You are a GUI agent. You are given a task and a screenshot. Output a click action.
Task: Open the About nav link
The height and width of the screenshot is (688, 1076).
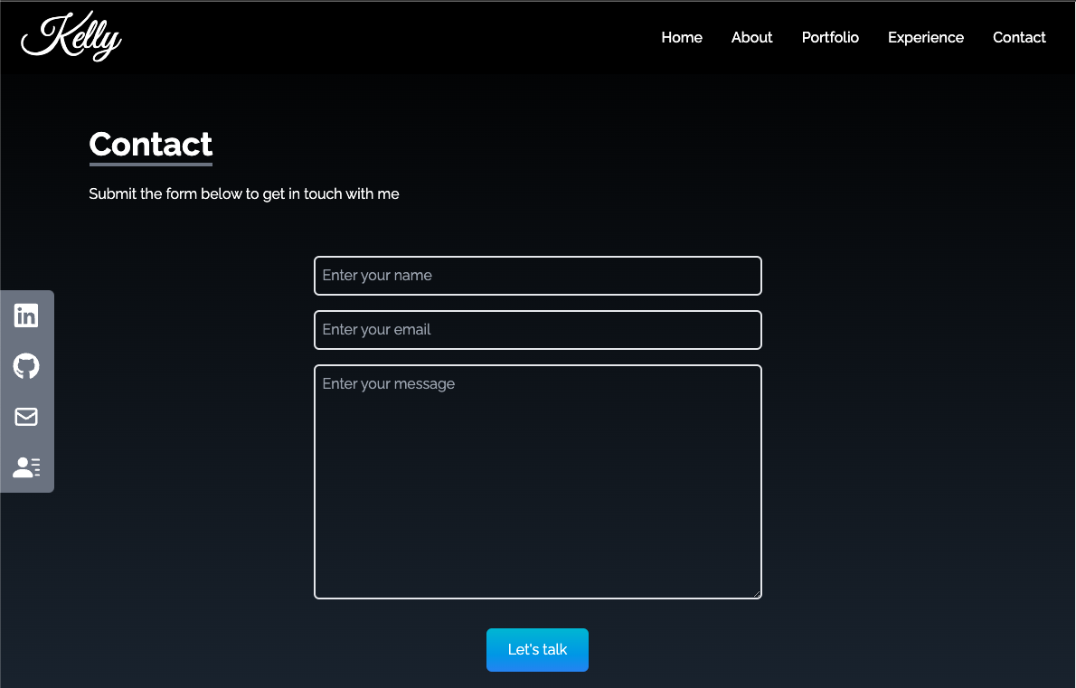click(751, 38)
